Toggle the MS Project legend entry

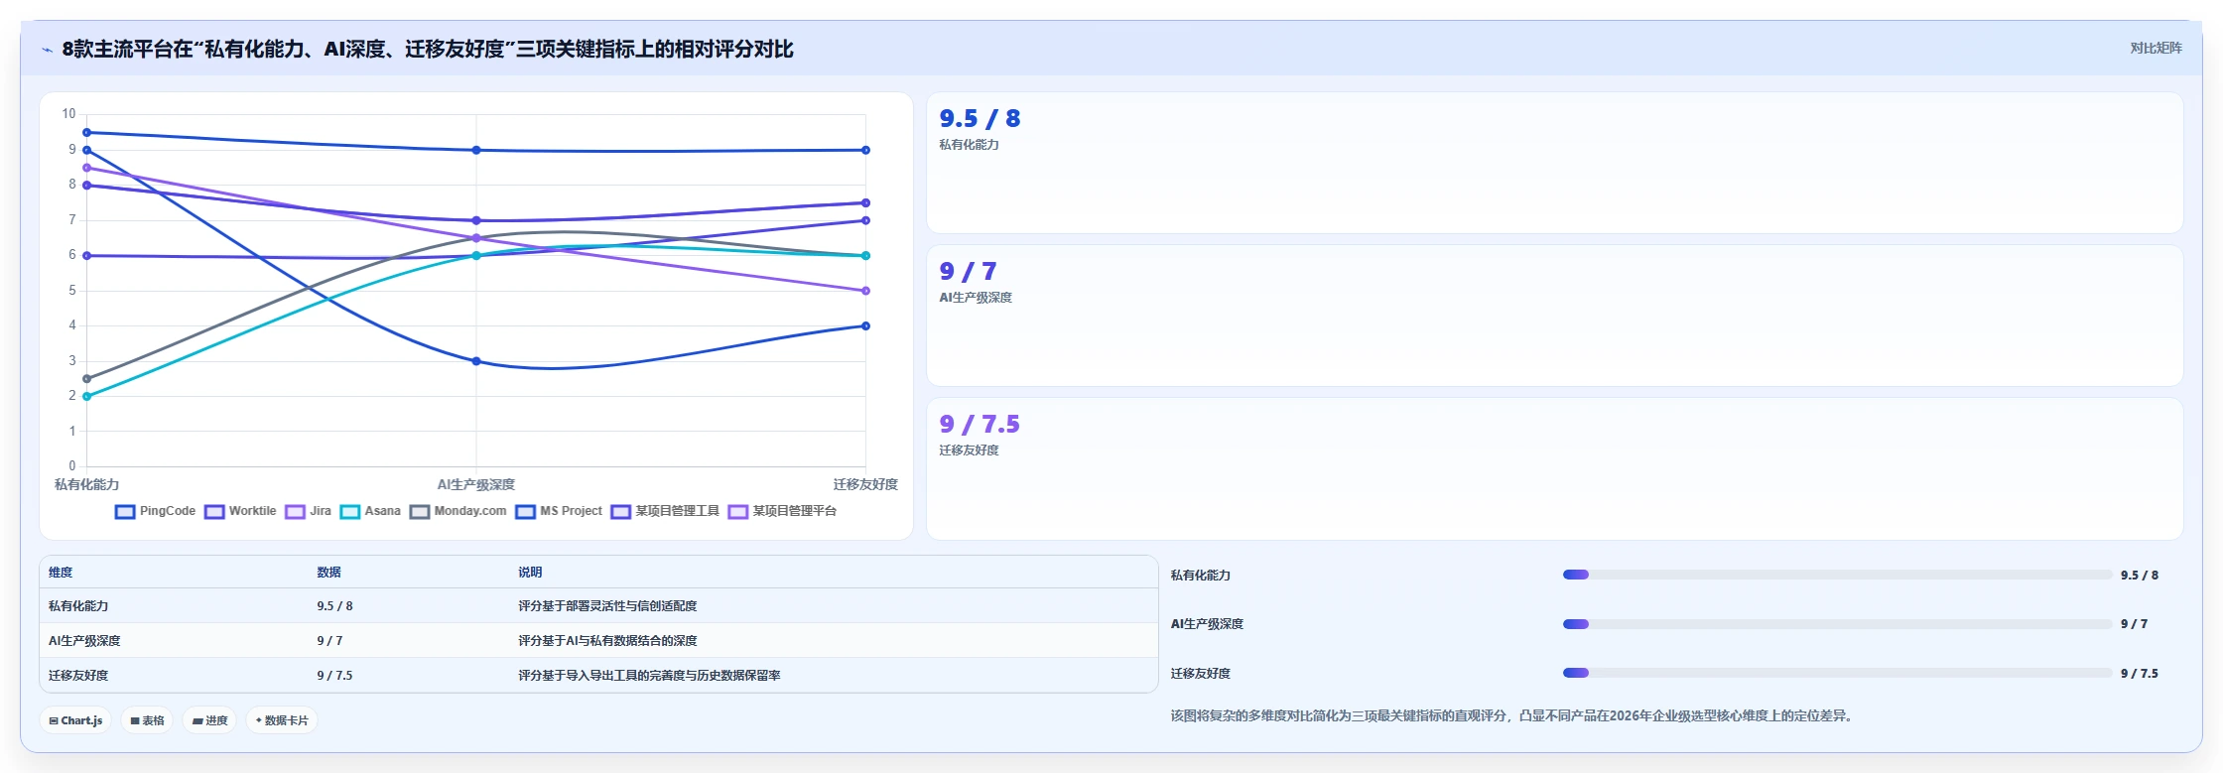(x=559, y=511)
